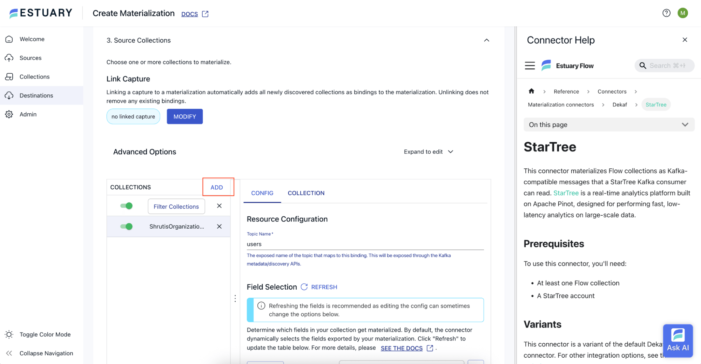Expand the On this page dropdown
Screen dimensions: 701x364
click(609, 124)
